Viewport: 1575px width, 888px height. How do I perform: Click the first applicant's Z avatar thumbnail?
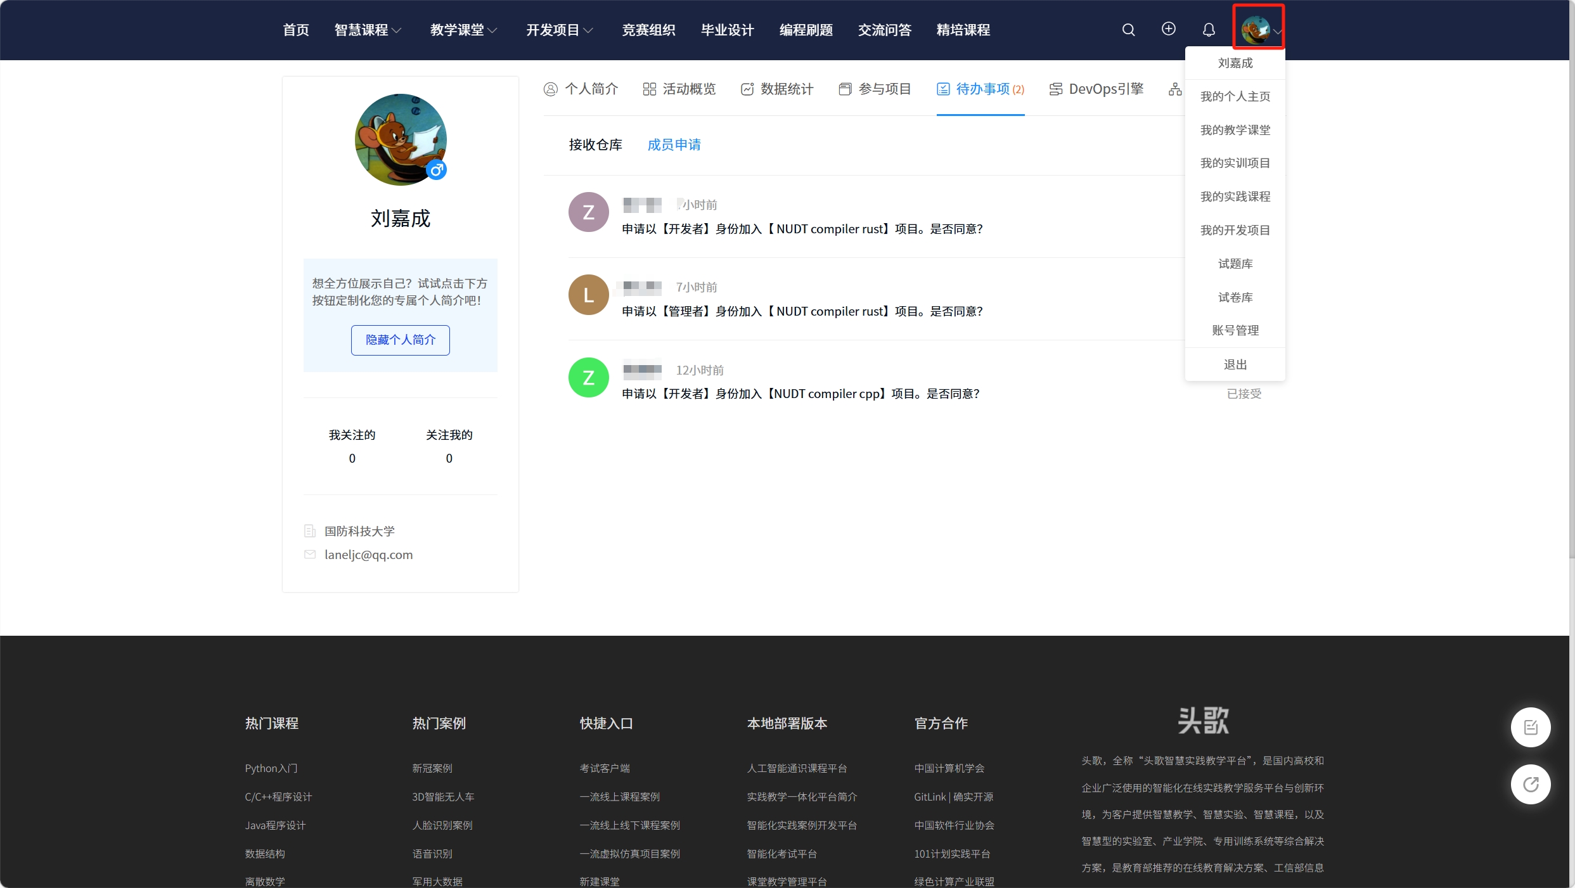point(588,212)
